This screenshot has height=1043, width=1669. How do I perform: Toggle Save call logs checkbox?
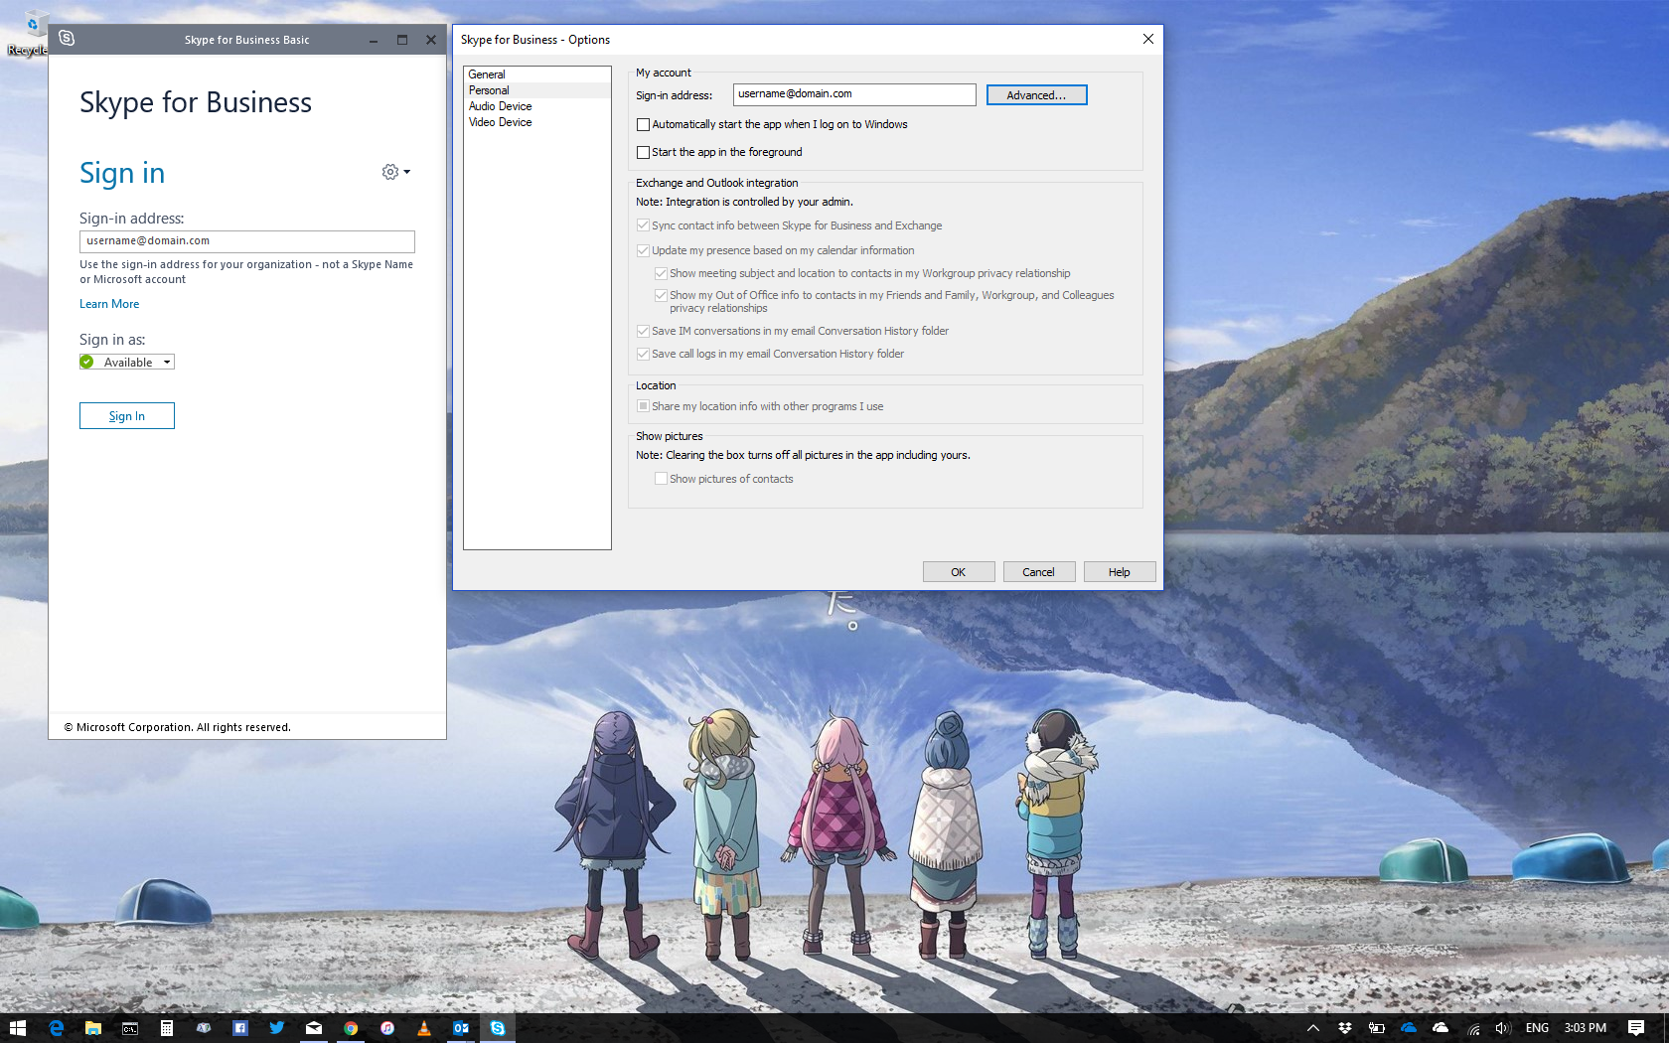(x=643, y=354)
